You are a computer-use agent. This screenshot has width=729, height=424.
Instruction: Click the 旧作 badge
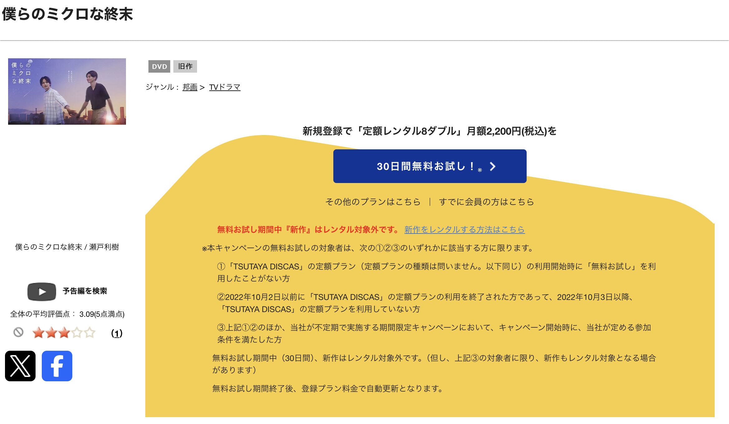tap(185, 66)
